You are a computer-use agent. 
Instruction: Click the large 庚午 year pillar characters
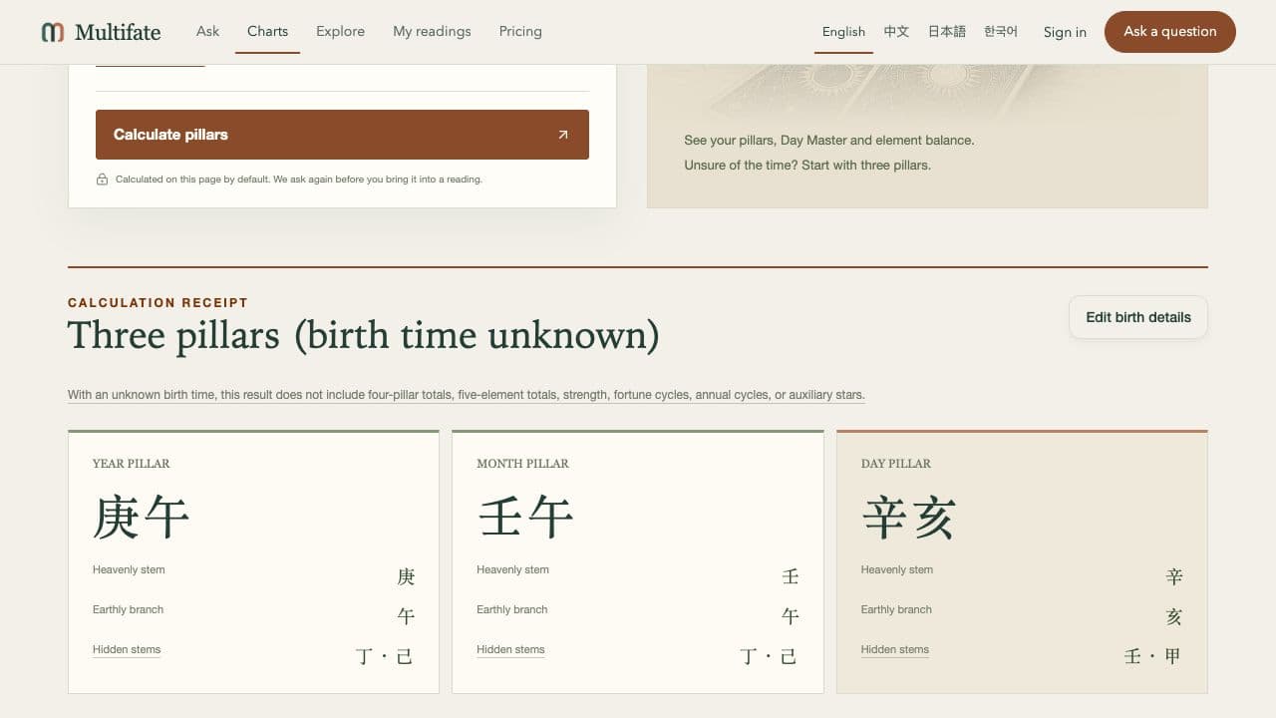point(141,517)
